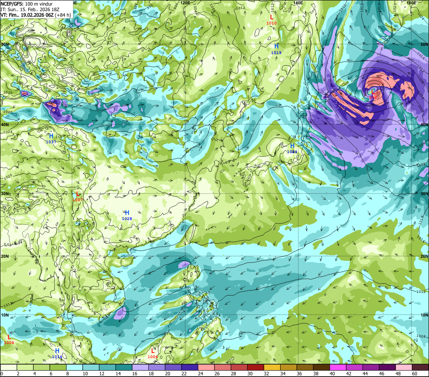Click the blue H marker labeled 1034
The width and height of the screenshot is (429, 377).
click(x=292, y=146)
